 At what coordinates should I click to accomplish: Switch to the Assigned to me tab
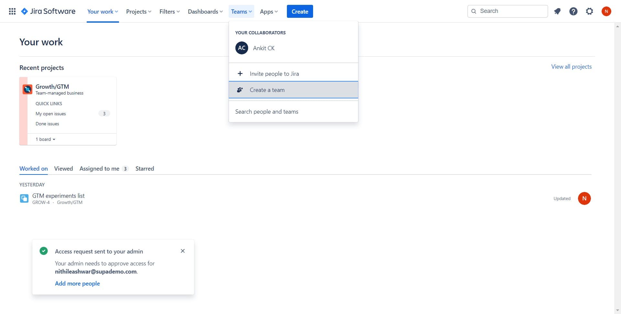coord(99,168)
